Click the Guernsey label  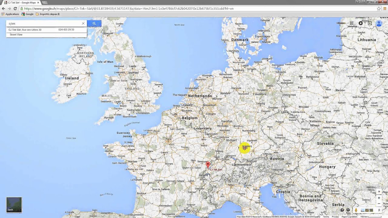(123, 133)
